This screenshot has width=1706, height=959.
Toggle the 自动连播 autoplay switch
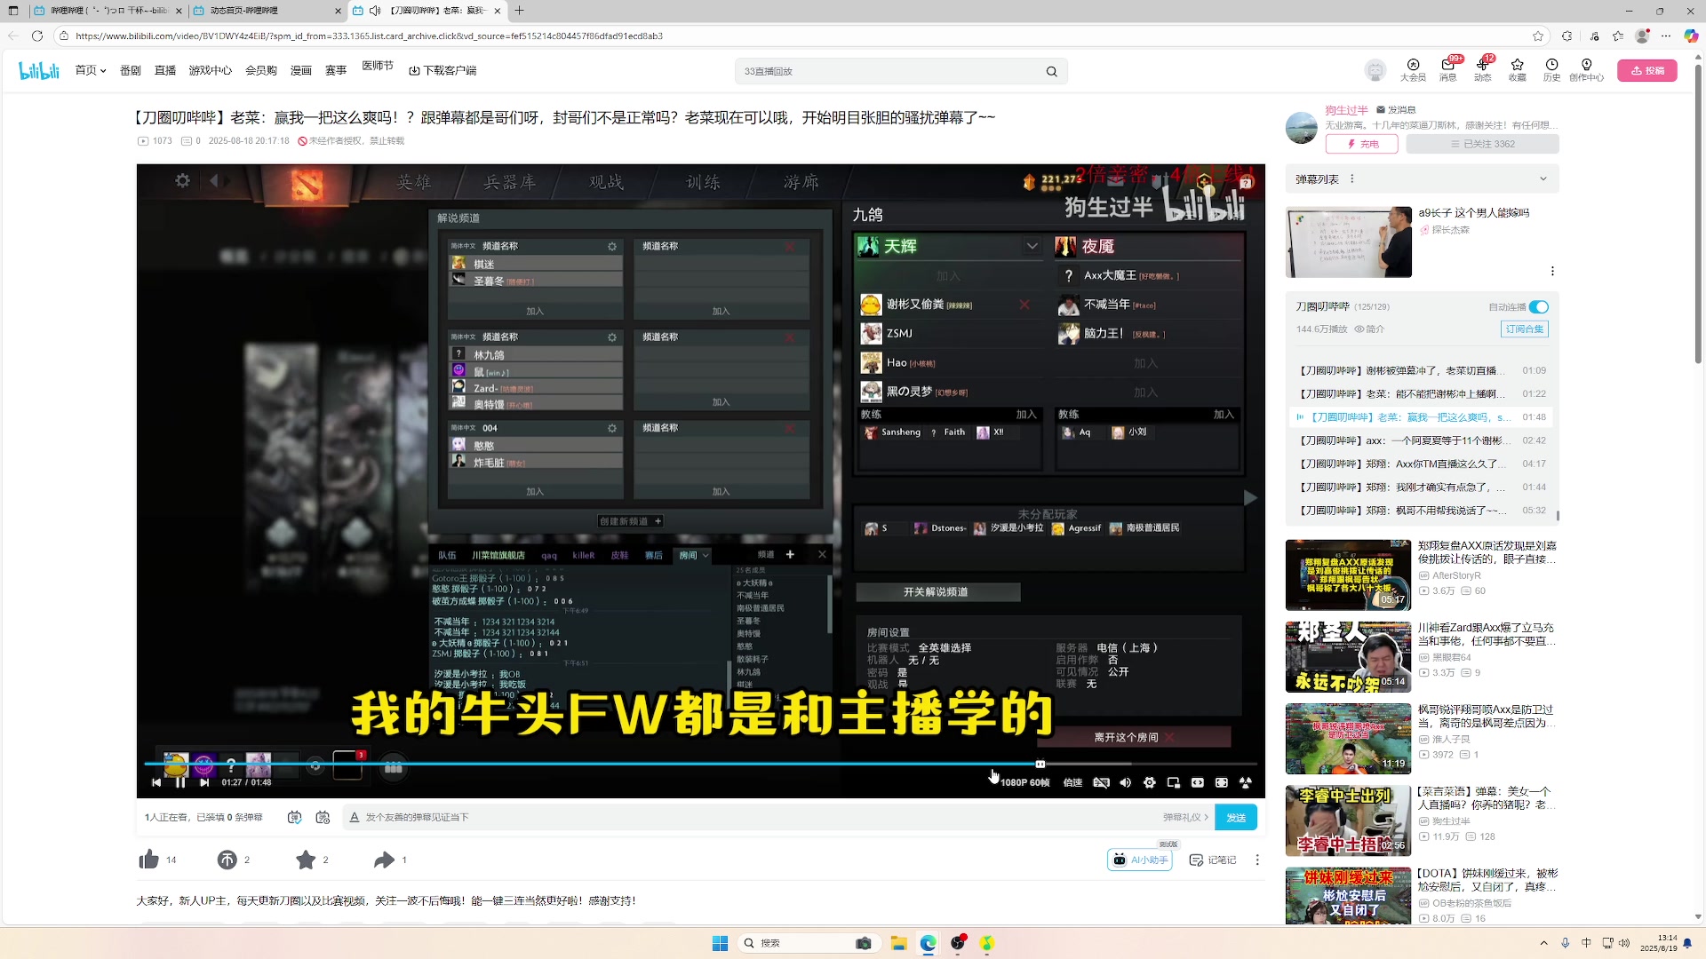(x=1539, y=307)
